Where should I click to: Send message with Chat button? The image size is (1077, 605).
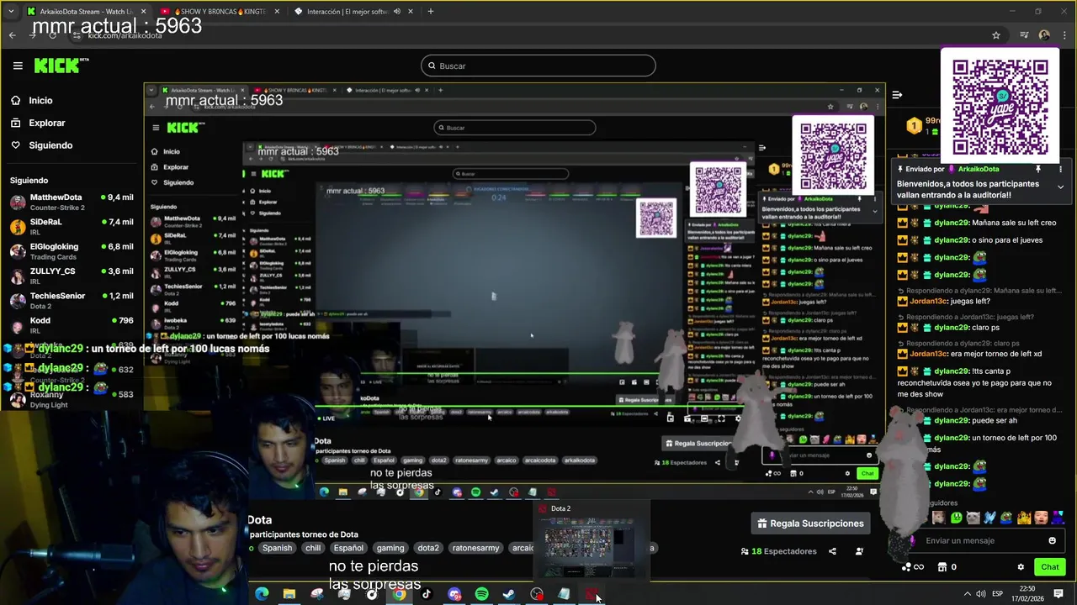(x=1049, y=567)
